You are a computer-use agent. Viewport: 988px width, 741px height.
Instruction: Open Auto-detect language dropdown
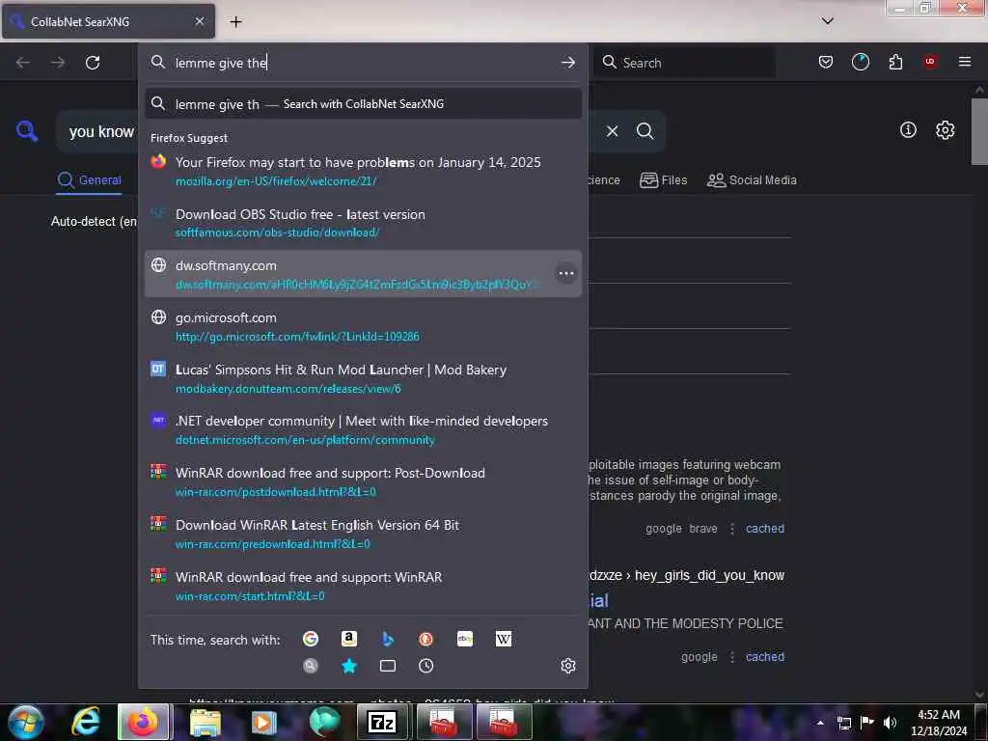coord(94,221)
